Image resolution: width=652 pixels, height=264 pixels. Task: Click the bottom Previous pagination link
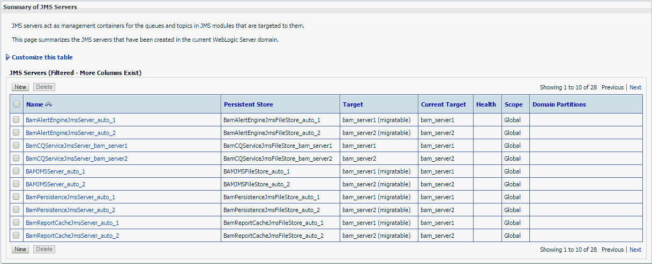[612, 250]
